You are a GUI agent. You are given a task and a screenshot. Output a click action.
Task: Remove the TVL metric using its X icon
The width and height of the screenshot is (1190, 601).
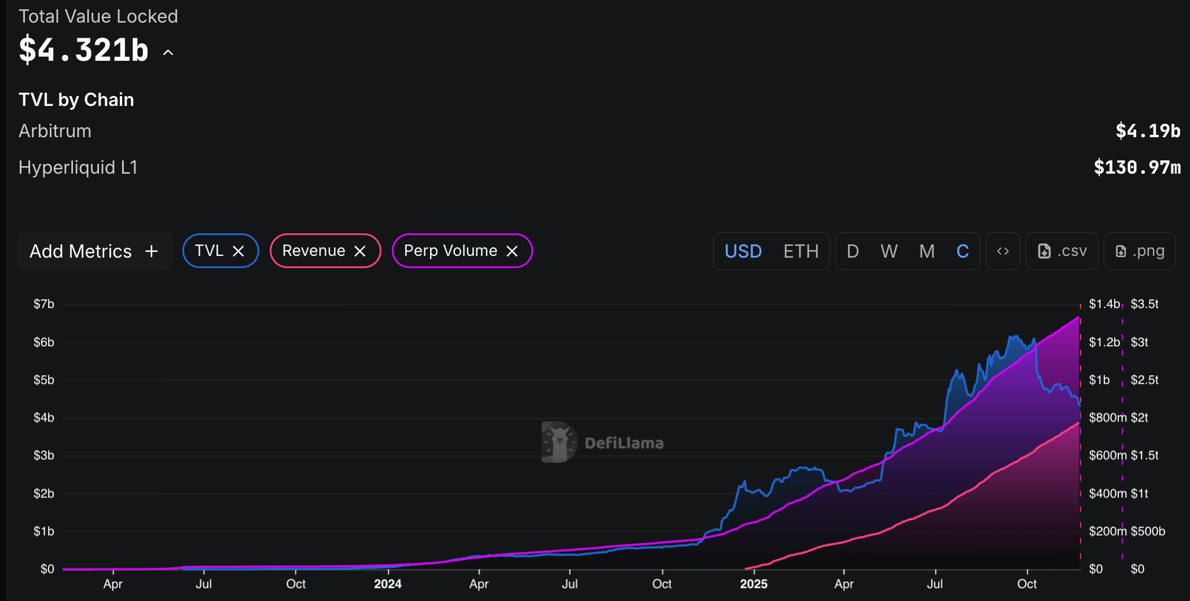click(x=238, y=251)
